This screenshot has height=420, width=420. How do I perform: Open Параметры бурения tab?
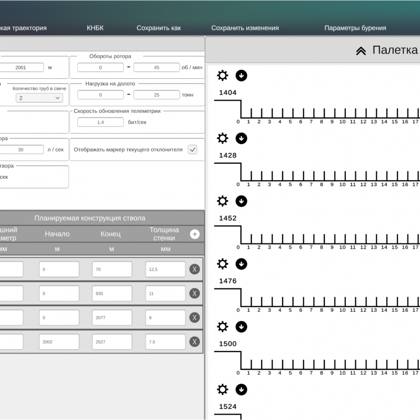tap(355, 28)
